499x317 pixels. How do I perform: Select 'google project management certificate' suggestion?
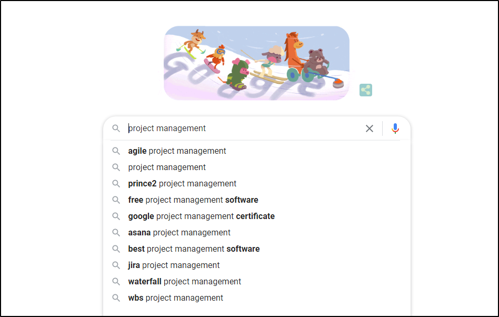(x=201, y=216)
